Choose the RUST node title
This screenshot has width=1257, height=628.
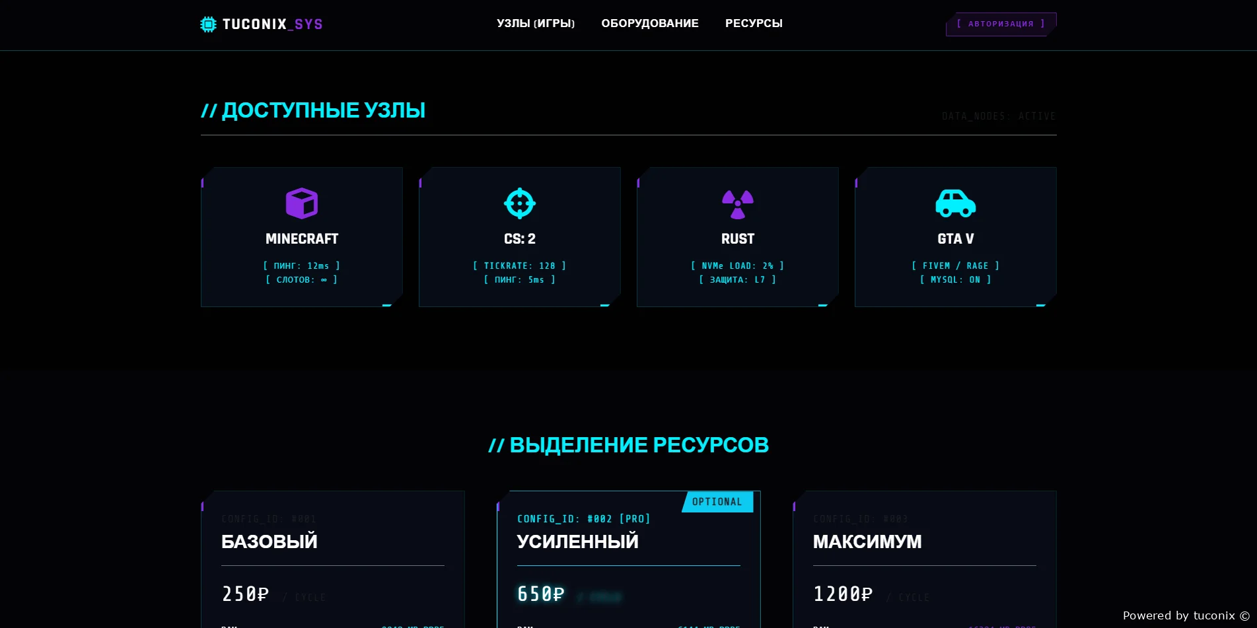click(737, 239)
